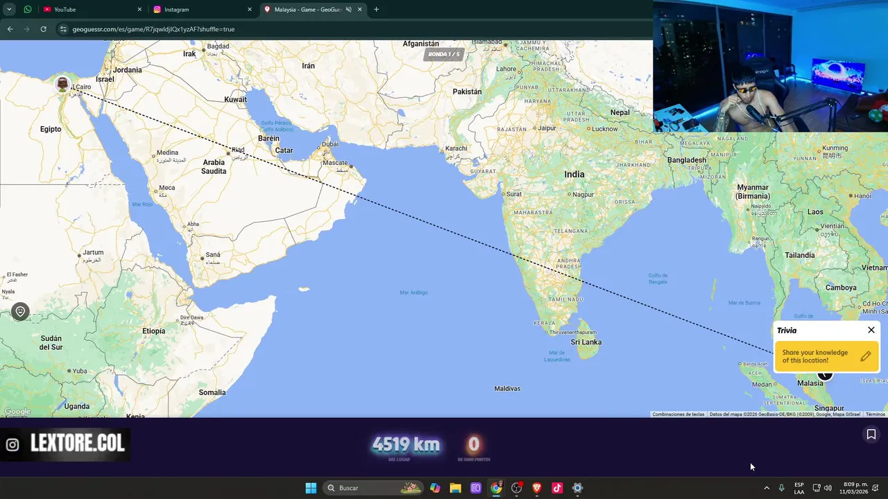This screenshot has height=499, width=888.
Task: Click the pencil edit icon in Trivia
Action: 866,356
